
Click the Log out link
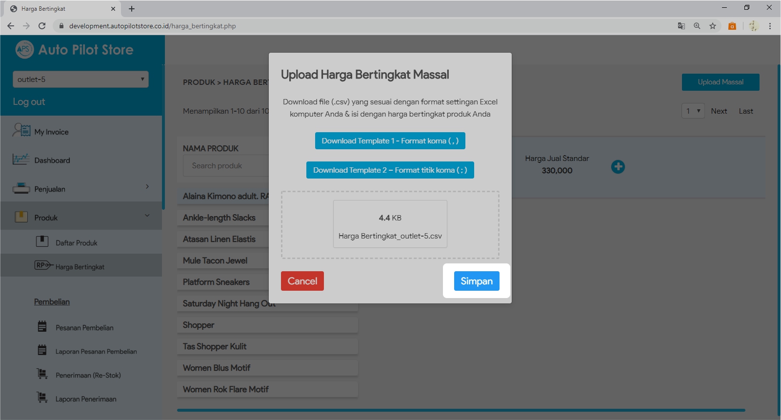point(29,101)
